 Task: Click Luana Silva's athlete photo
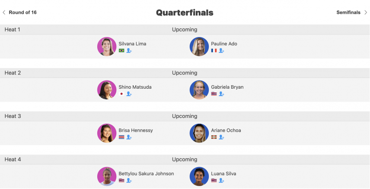[x=199, y=177]
